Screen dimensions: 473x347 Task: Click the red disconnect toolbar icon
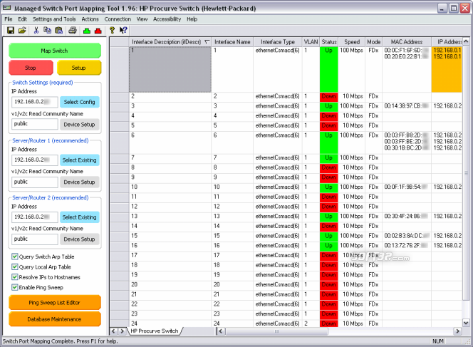[98, 31]
